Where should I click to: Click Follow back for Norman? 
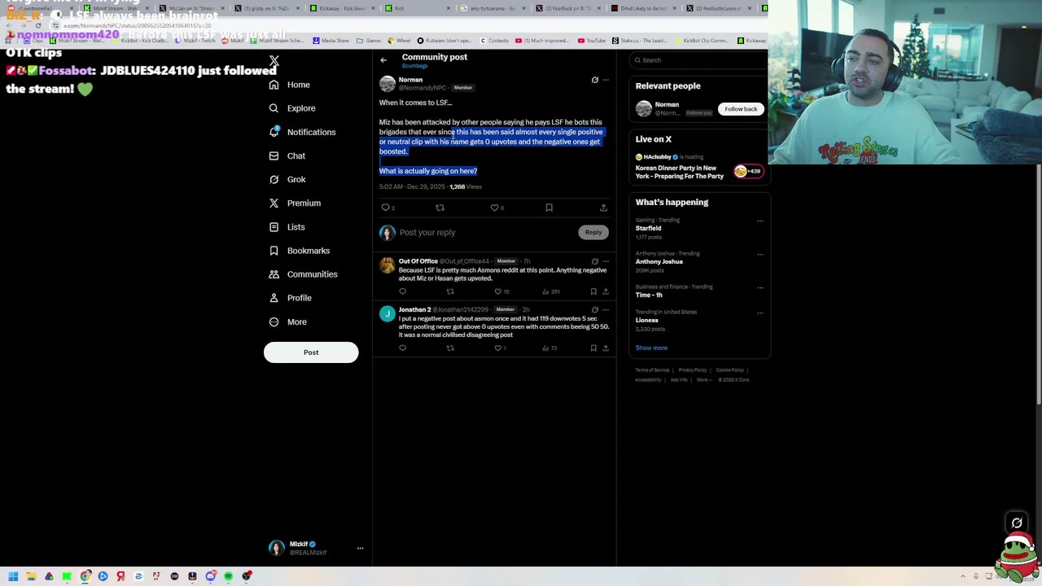[x=741, y=109]
